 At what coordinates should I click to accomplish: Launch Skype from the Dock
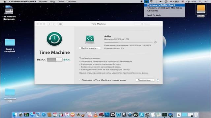141,115
